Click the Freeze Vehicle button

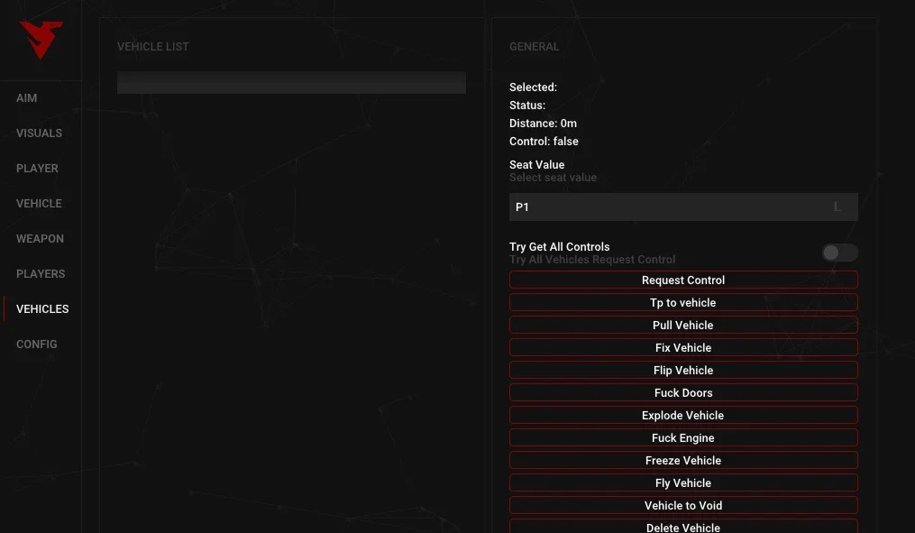(683, 460)
